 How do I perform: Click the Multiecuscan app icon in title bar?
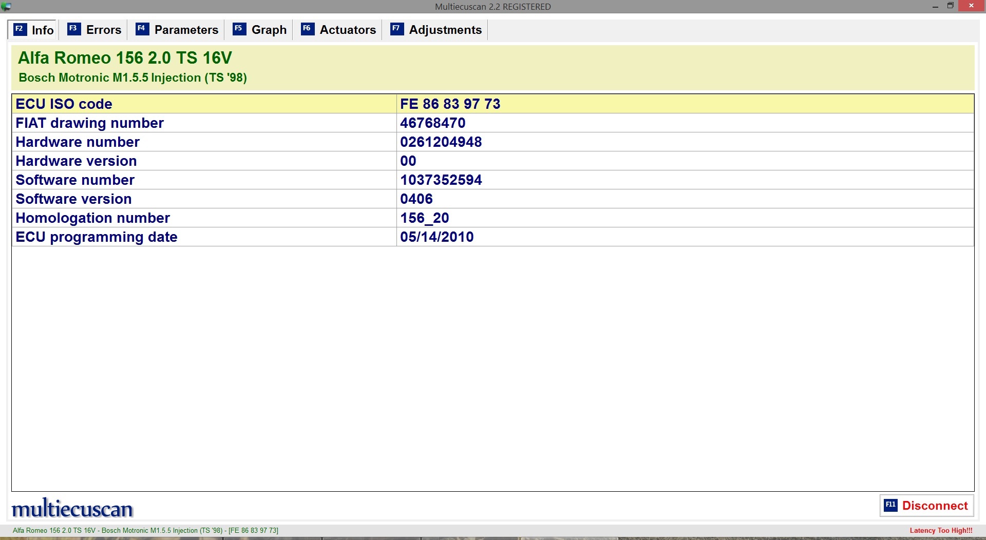point(6,6)
